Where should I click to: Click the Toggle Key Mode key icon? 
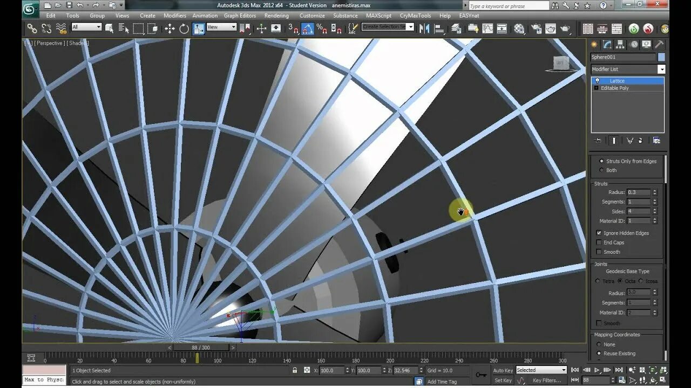click(480, 375)
